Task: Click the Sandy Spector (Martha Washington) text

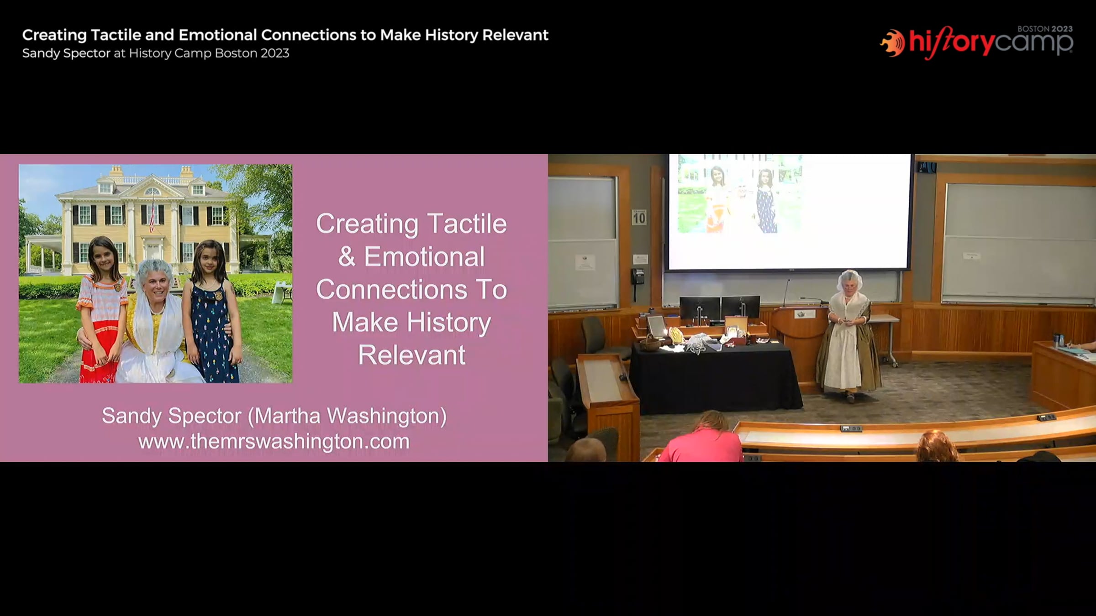Action: pos(274,416)
